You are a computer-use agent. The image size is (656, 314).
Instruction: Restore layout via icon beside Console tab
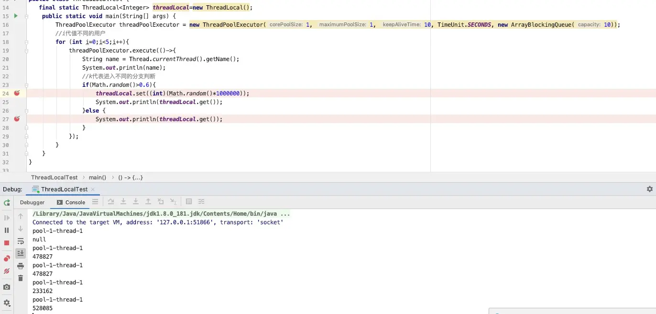coord(95,202)
